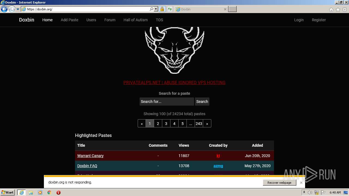Show hidden system tray icons arrow
Viewport: 349px width, 196px height.
point(304,192)
